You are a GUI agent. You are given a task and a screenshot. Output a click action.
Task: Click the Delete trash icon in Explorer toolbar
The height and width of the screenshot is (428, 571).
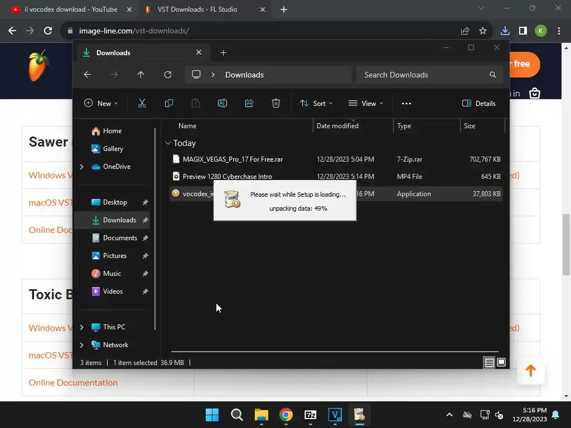coord(276,103)
